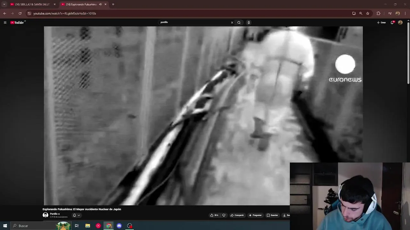Close the SIBILLA3 & SANTA SALUT tab

point(54,4)
